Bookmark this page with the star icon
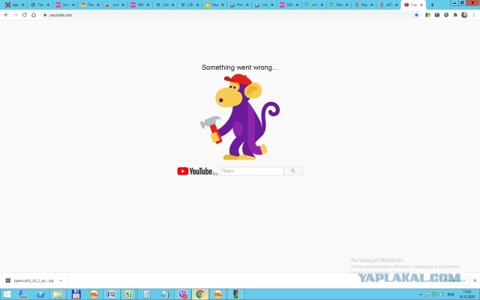The height and width of the screenshot is (300, 480). (x=416, y=15)
